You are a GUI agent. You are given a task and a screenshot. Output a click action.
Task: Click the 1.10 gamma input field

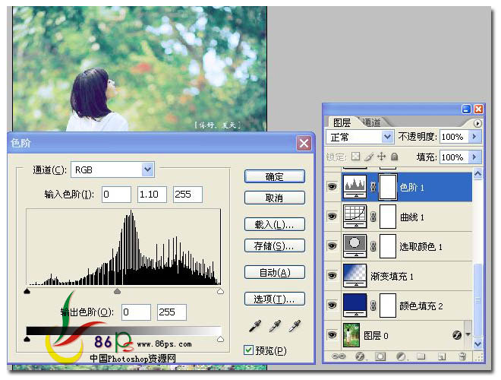tap(152, 195)
